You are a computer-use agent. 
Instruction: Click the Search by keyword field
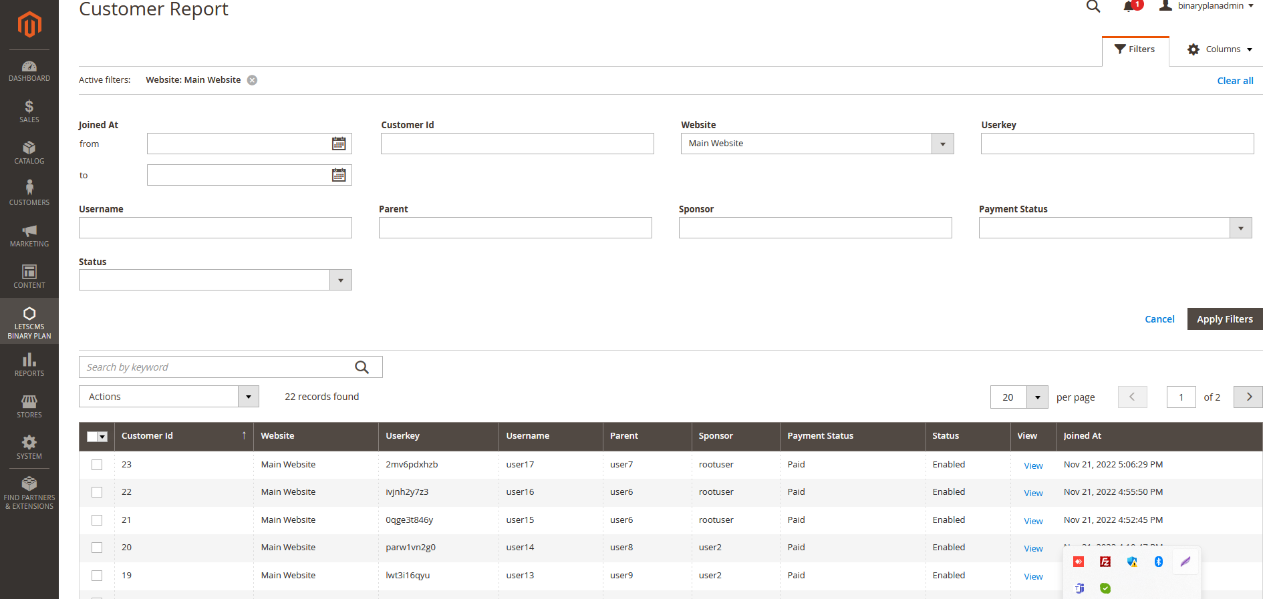pos(217,367)
